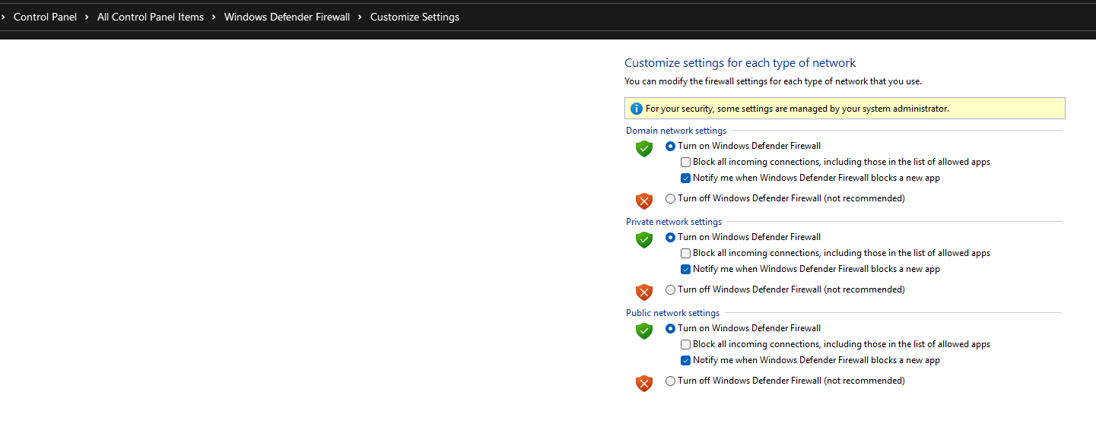Screen dimensions: 1096x430
Task: Uncheck Notify me checkbox in Public network settings
Action: pyautogui.click(x=686, y=360)
